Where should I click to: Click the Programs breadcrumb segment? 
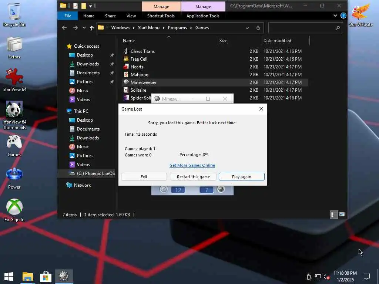177,28
